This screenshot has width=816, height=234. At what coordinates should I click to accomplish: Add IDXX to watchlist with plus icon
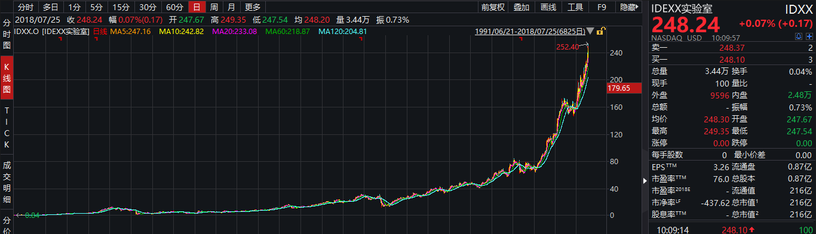point(809,36)
